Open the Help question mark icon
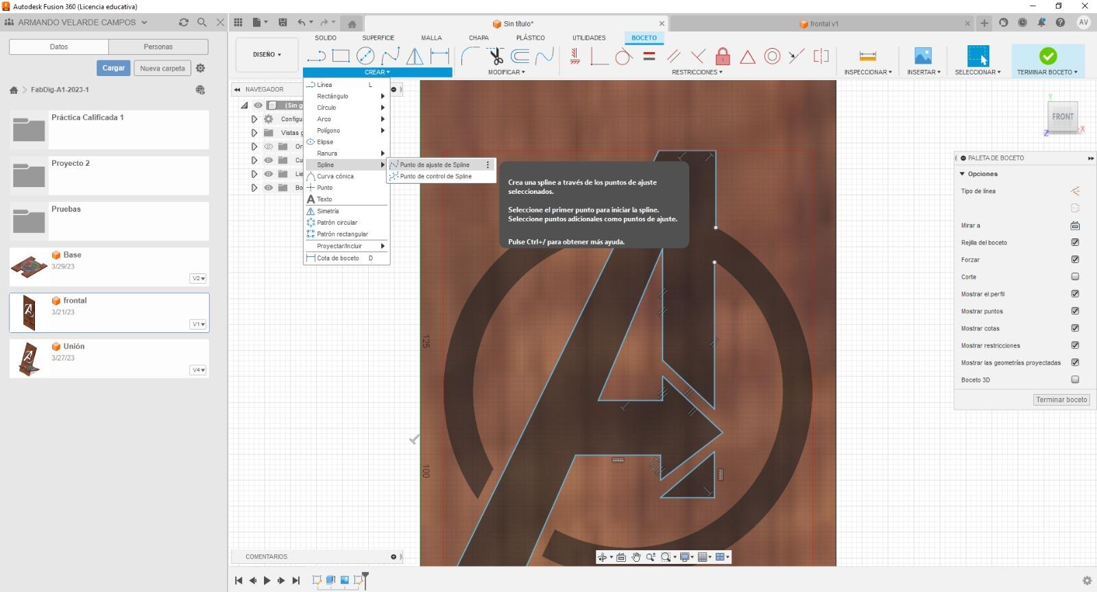 point(1060,23)
